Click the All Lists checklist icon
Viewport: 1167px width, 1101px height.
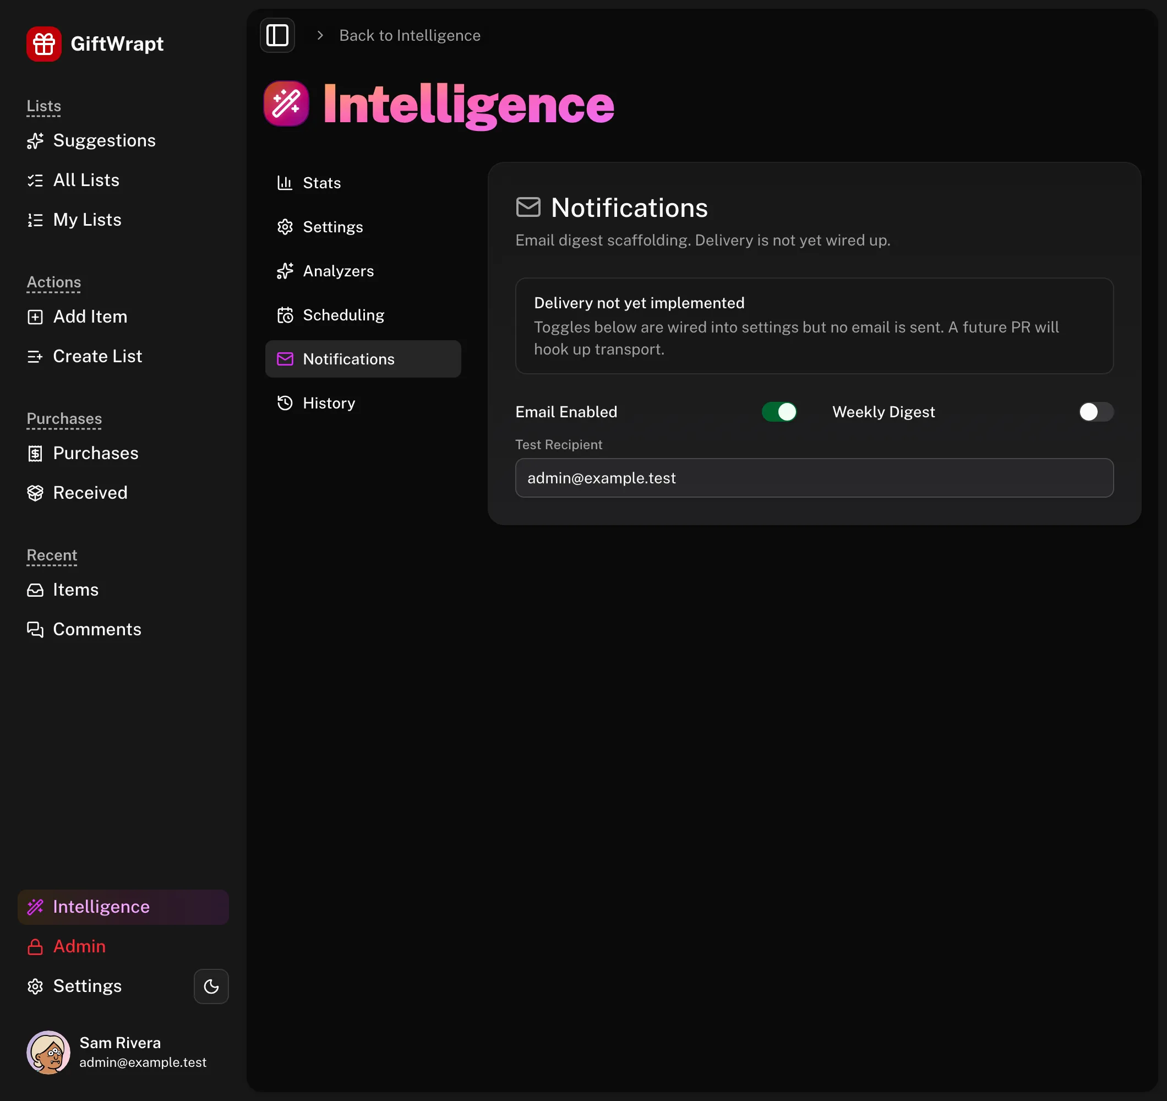tap(35, 180)
